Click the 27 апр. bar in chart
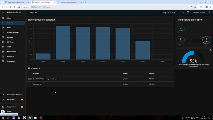This screenshot has height=120, width=213. point(143,50)
